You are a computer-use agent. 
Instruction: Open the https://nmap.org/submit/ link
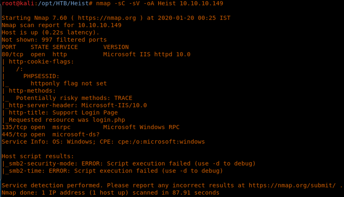click(x=294, y=185)
